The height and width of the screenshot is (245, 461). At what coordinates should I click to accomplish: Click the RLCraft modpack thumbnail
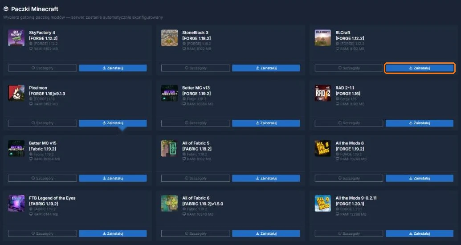323,38
